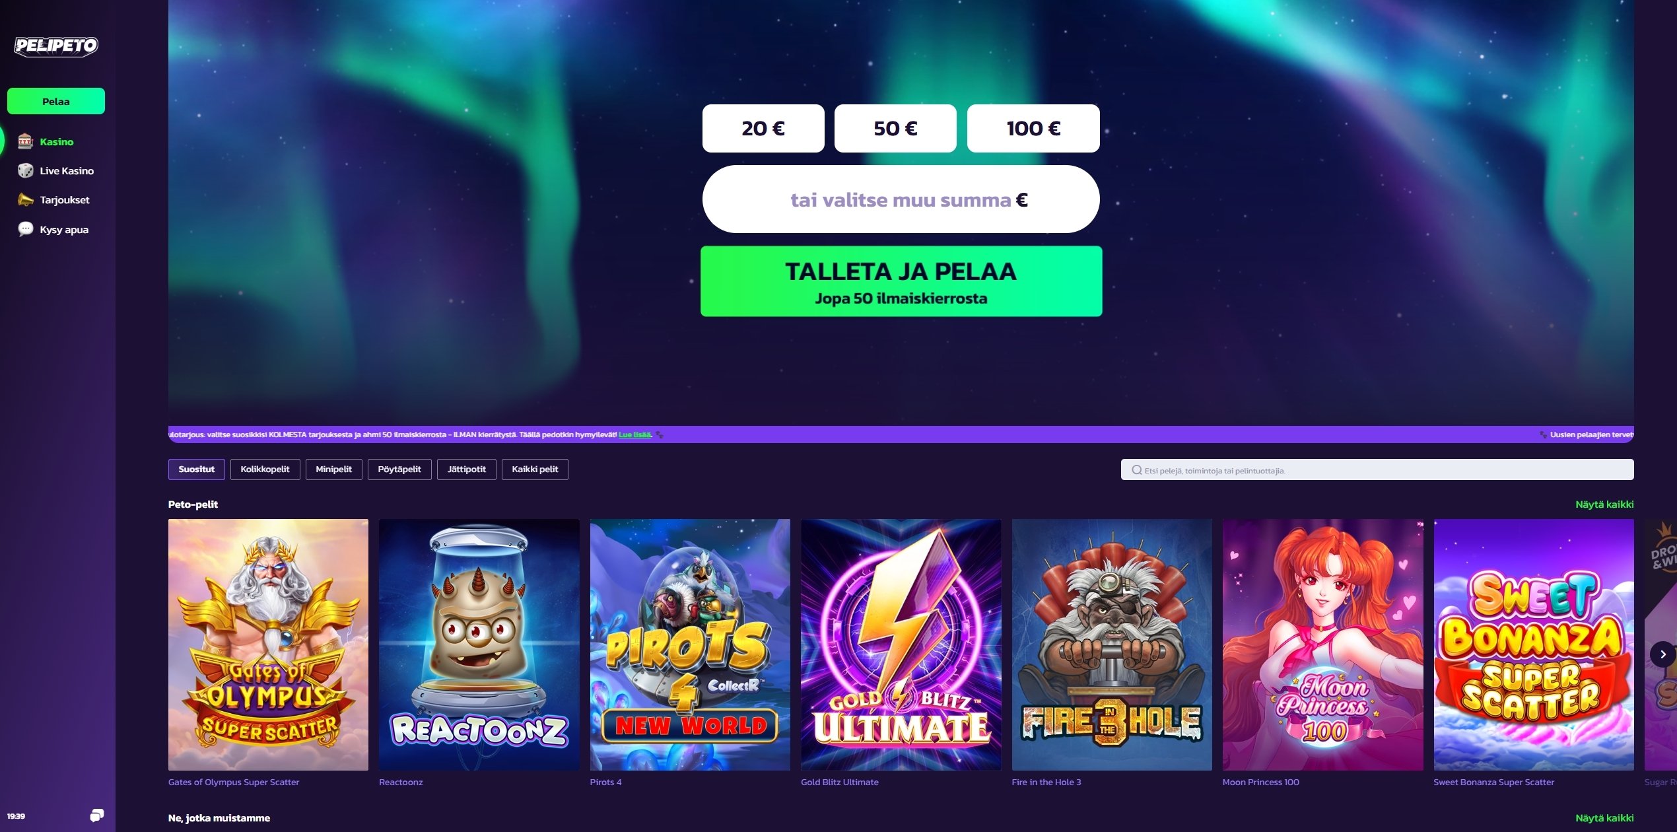Open Lue lisää link in banner

(x=634, y=434)
